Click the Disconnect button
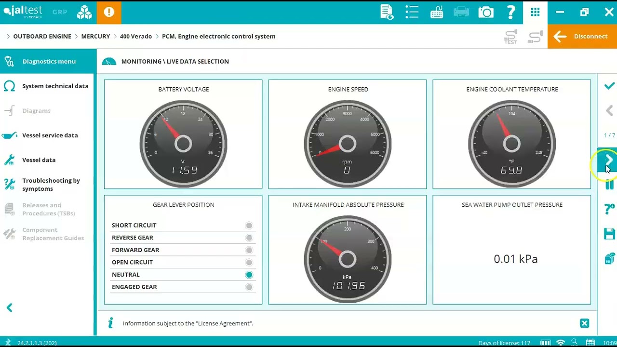The height and width of the screenshot is (347, 617). [582, 36]
